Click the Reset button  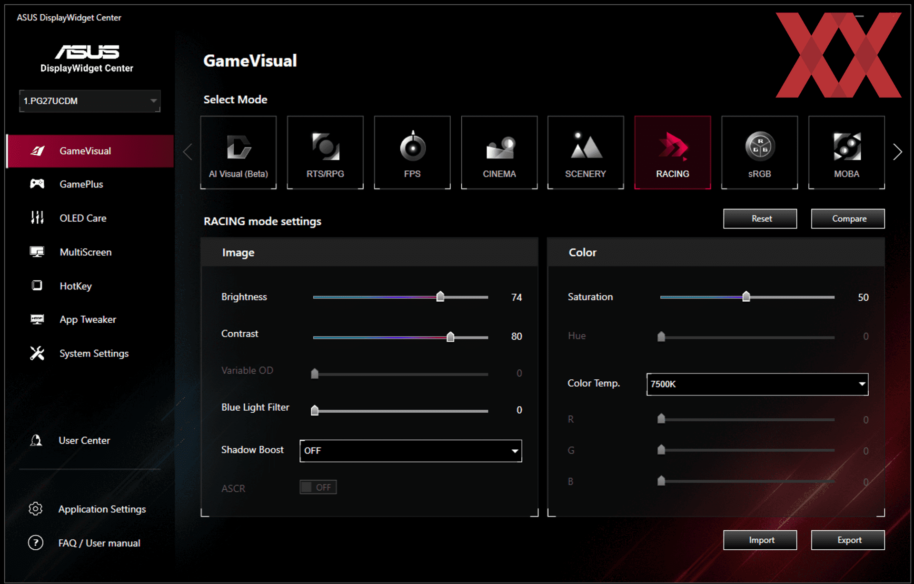coord(760,218)
